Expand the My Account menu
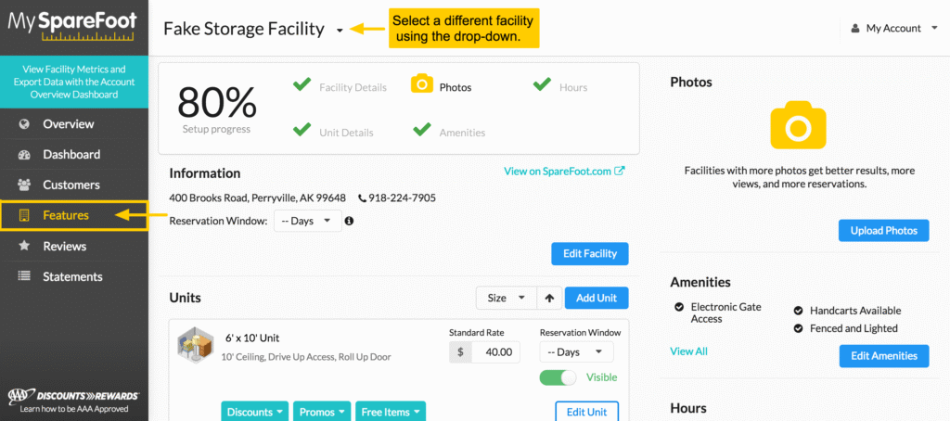This screenshot has width=950, height=421. 893,28
